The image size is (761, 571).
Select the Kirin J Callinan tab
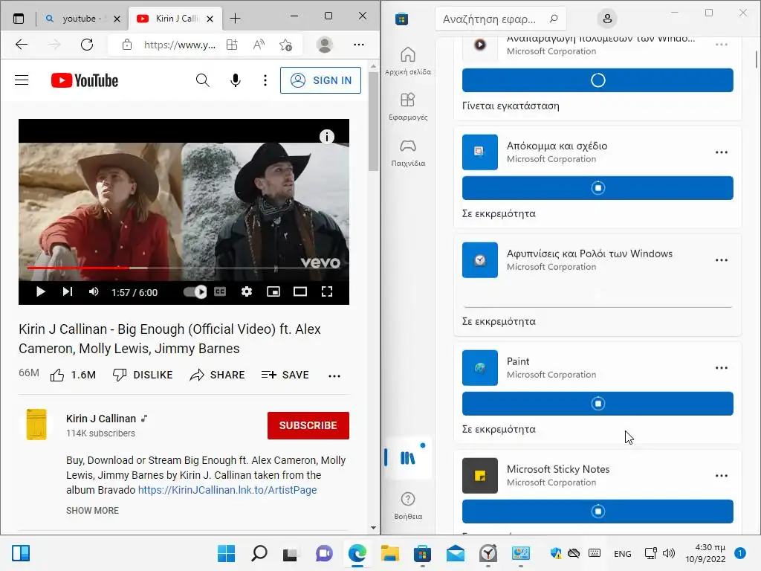click(175, 19)
